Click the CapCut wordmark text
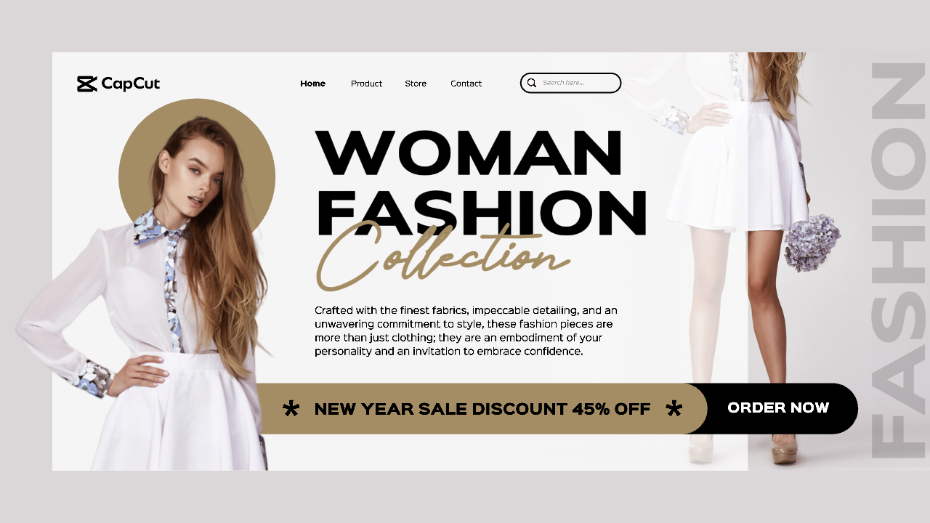The image size is (930, 523). [131, 84]
